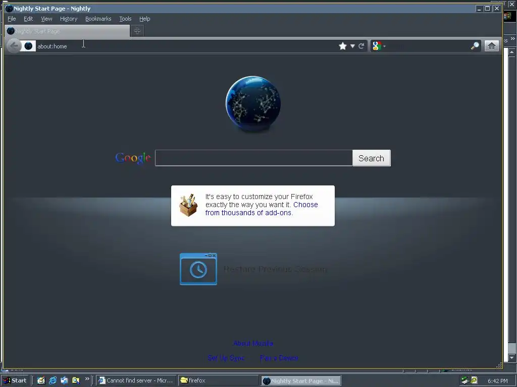This screenshot has height=387, width=517.
Task: Click the scrollbar up arrow in background window
Action: (x=511, y=52)
